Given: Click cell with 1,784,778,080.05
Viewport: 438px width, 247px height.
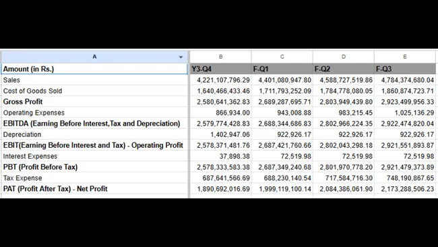Looking at the screenshot, I should (344, 91).
